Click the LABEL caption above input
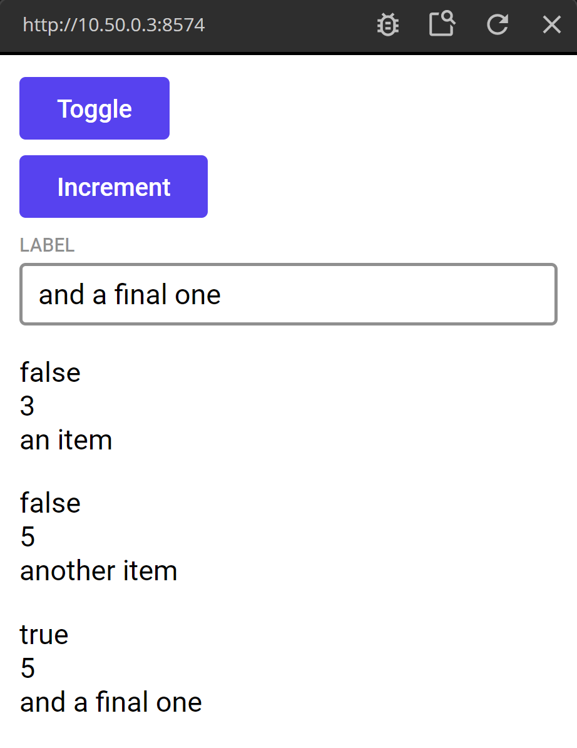 coord(47,245)
